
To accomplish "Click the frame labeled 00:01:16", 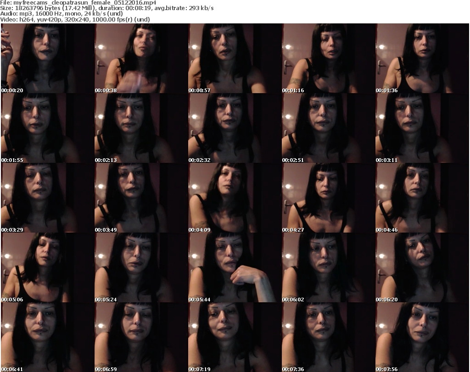I will pos(327,58).
